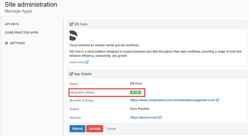Select the Website label
Viewport: 249px width, 136px height.
pos(75,118)
